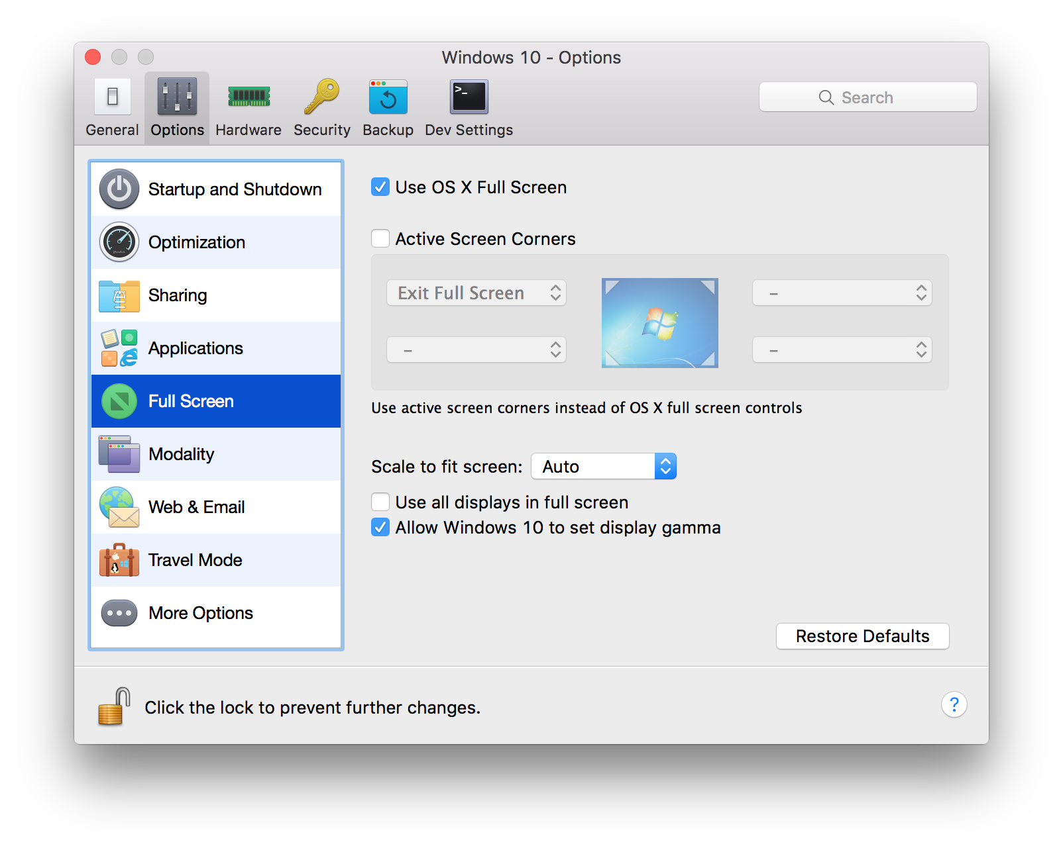This screenshot has width=1063, height=850.
Task: Open help with the question mark button
Action: (x=954, y=704)
